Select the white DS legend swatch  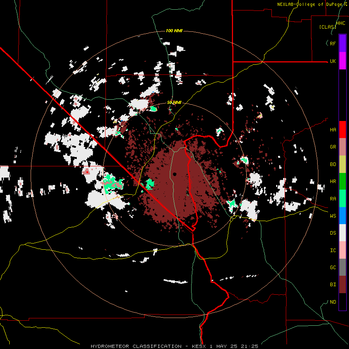(342, 233)
